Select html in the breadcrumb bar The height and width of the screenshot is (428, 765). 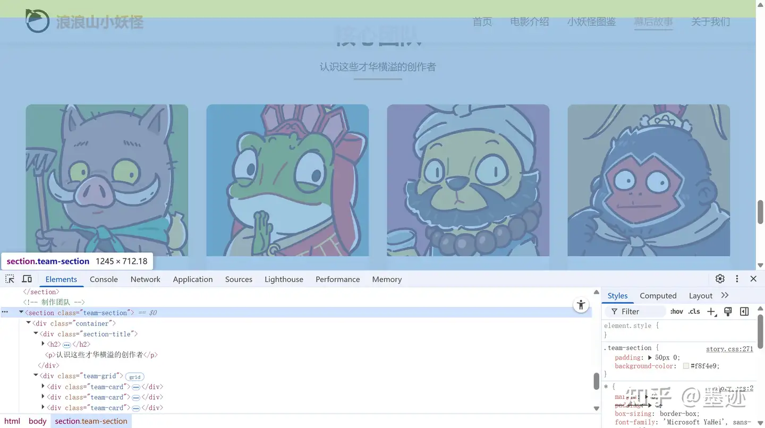coord(12,421)
